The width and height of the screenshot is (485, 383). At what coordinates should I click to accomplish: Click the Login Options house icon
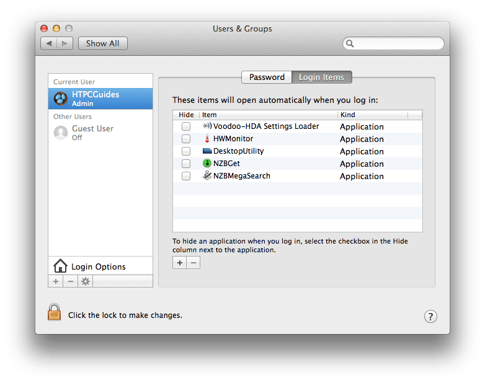[60, 266]
